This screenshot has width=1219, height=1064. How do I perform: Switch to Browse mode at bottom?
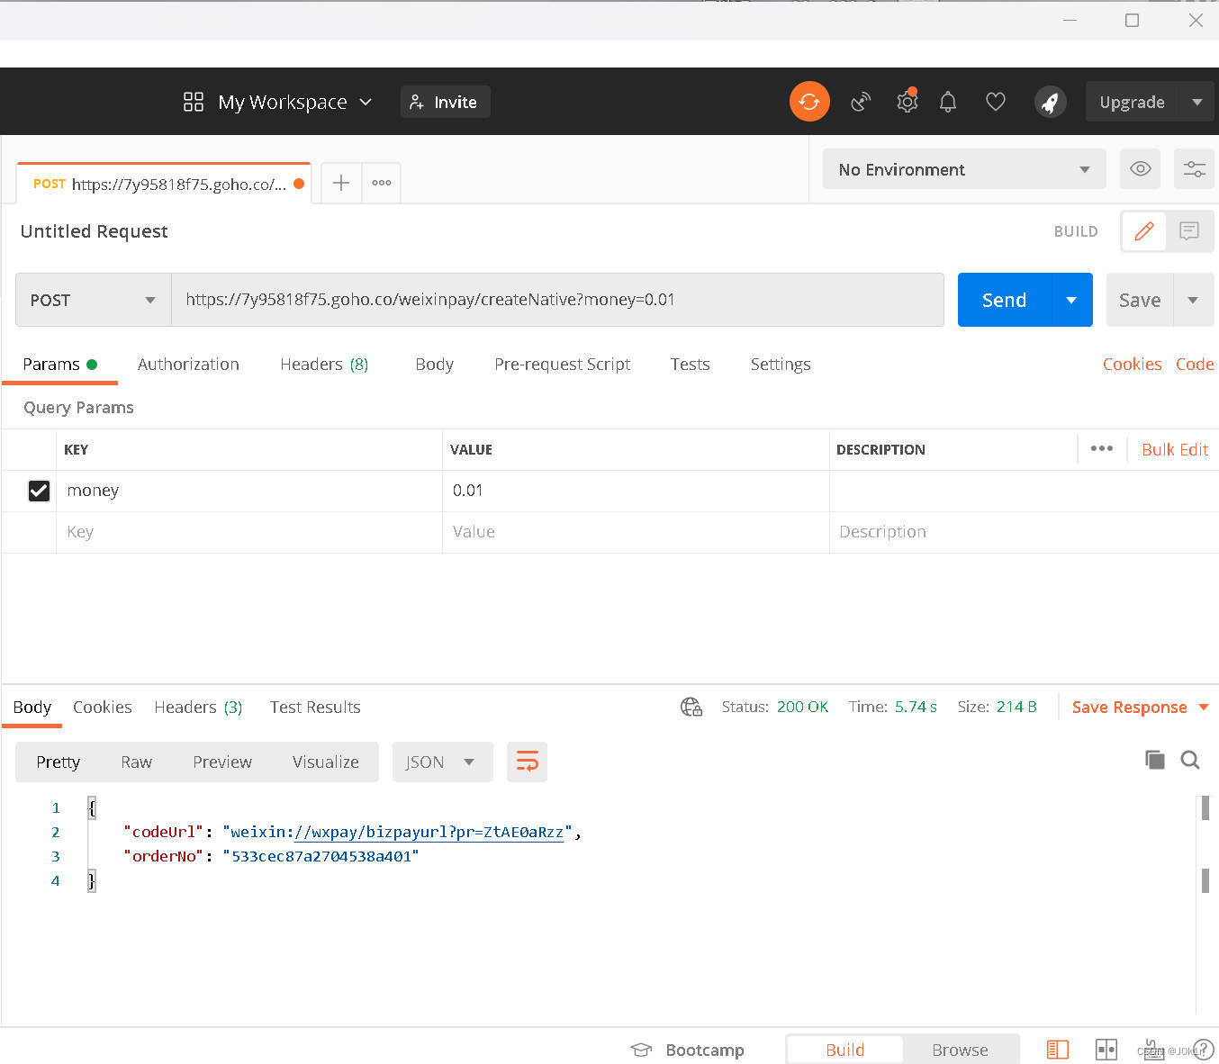[x=960, y=1050]
